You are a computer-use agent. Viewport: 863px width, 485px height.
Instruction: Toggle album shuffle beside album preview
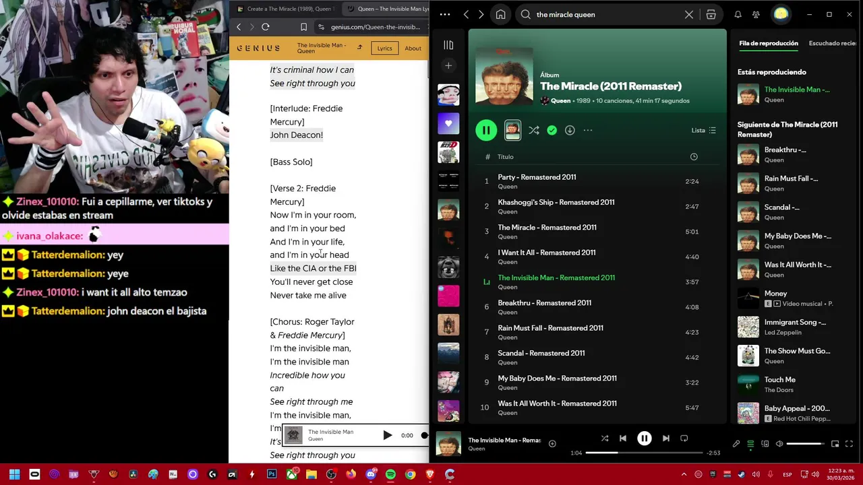[533, 130]
